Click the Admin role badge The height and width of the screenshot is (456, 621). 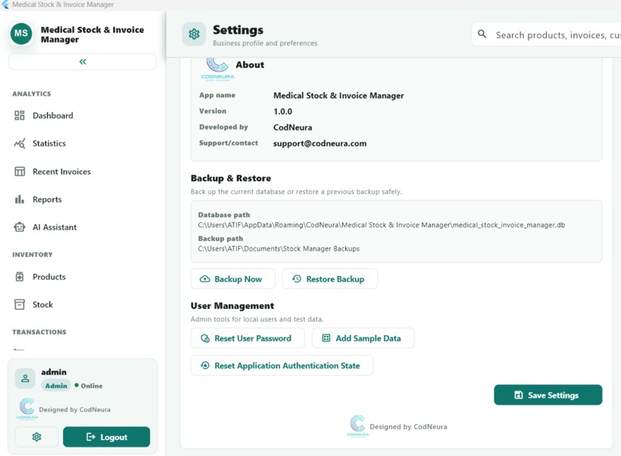[x=57, y=386]
